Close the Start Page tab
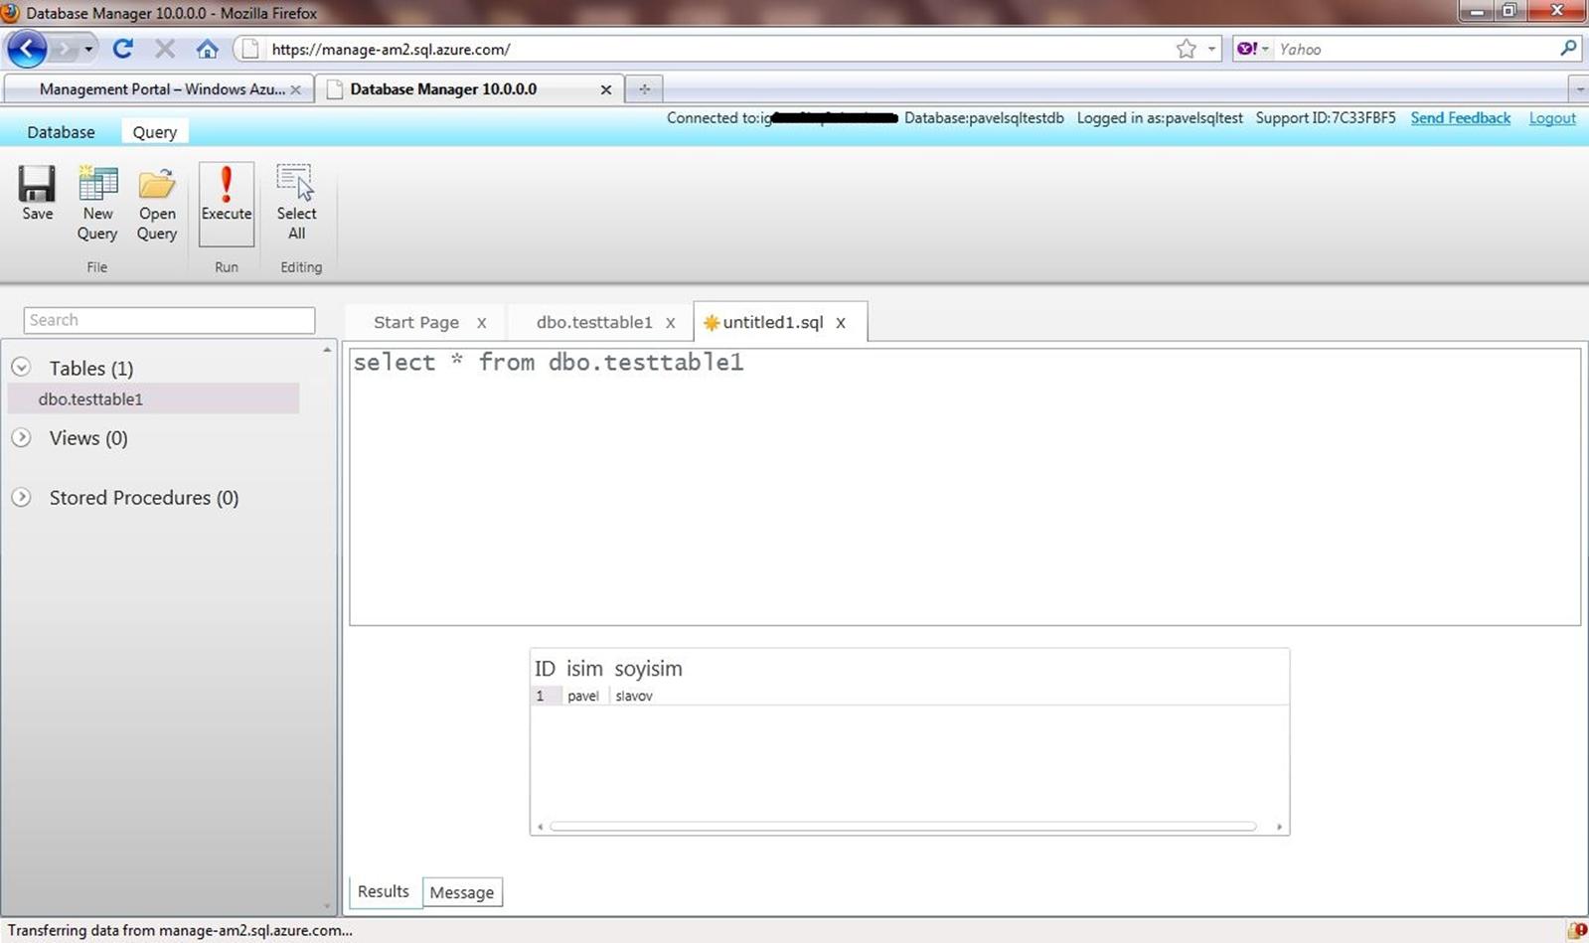The image size is (1589, 943). 481,323
